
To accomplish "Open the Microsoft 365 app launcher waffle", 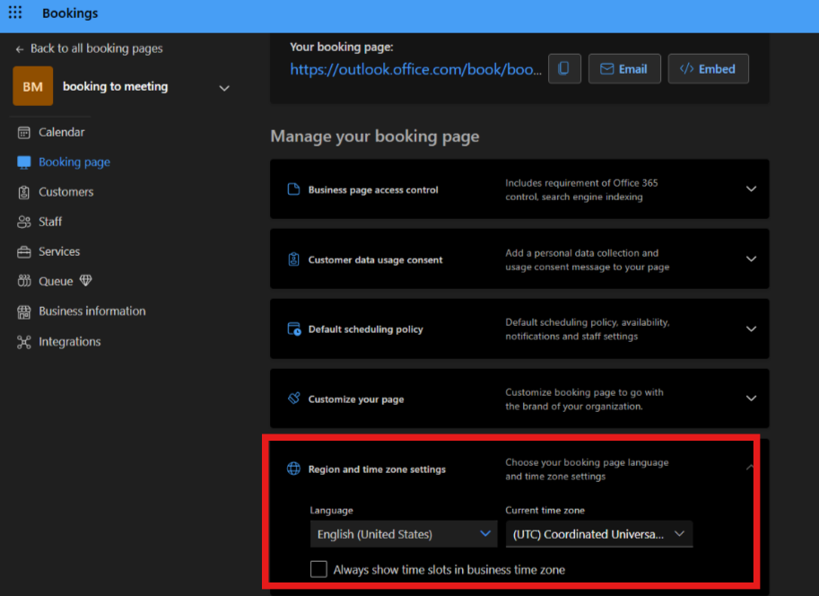I will point(17,14).
